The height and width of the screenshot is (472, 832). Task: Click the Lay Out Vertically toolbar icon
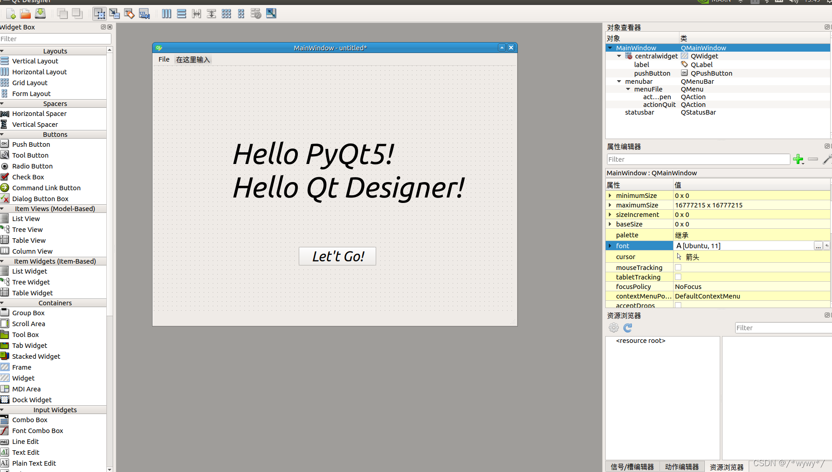click(182, 14)
